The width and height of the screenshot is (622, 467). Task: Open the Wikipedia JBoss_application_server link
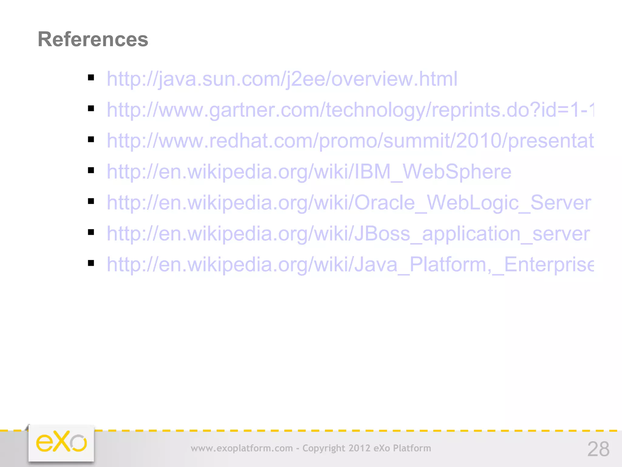[348, 234]
